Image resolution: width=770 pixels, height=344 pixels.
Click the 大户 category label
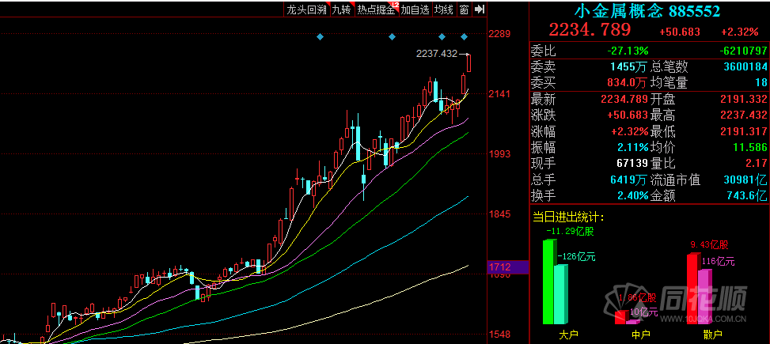tap(568, 335)
